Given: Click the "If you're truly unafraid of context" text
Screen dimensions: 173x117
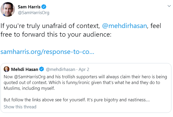Looking at the screenshot, I should pos(50,27).
